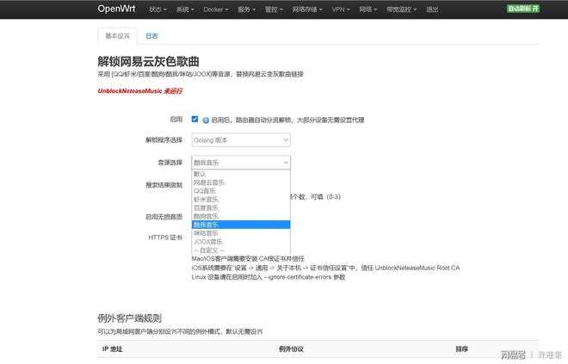Select 网易云音乐 from the source list
This screenshot has width=568, height=364.
click(209, 182)
